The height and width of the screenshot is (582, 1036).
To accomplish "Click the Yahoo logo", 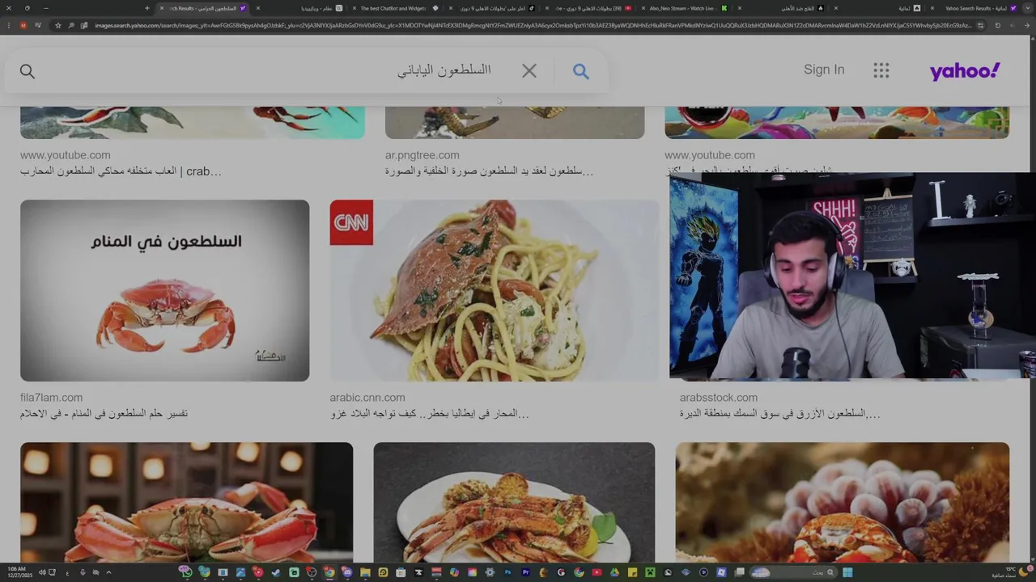I will (965, 71).
